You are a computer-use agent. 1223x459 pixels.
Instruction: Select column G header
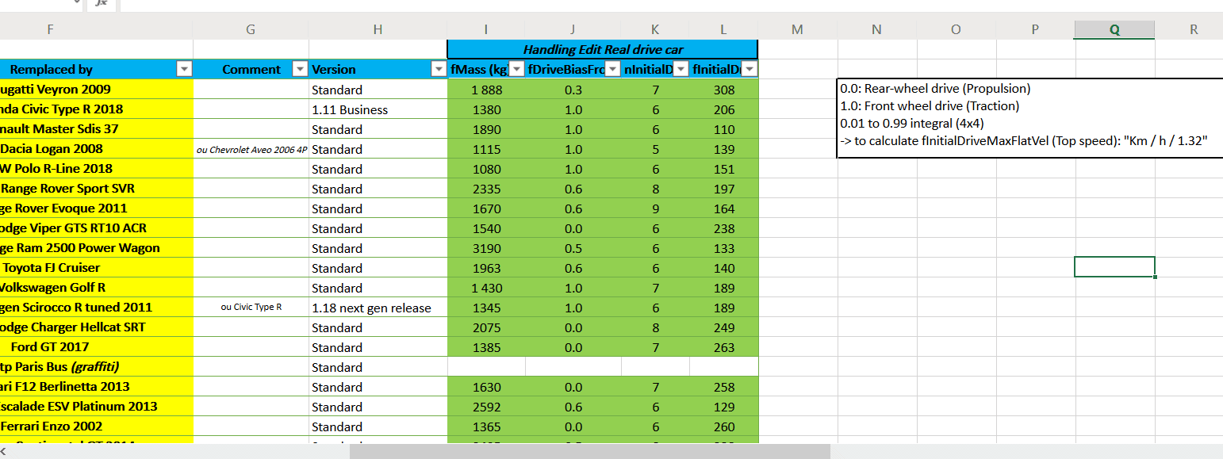coord(251,30)
